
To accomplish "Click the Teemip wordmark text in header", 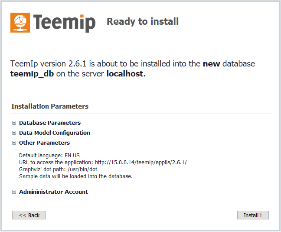I will tap(64, 22).
